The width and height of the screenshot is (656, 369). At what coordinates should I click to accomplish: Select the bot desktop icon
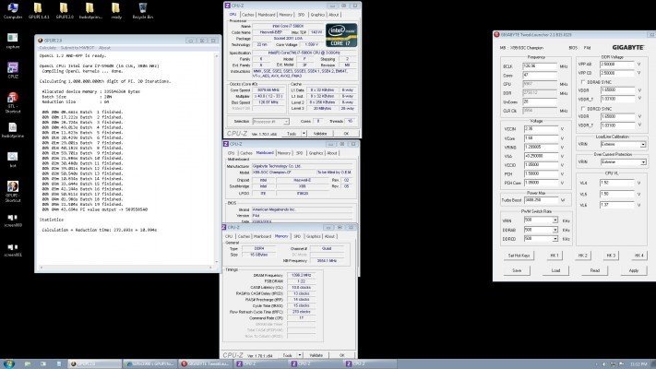click(13, 160)
